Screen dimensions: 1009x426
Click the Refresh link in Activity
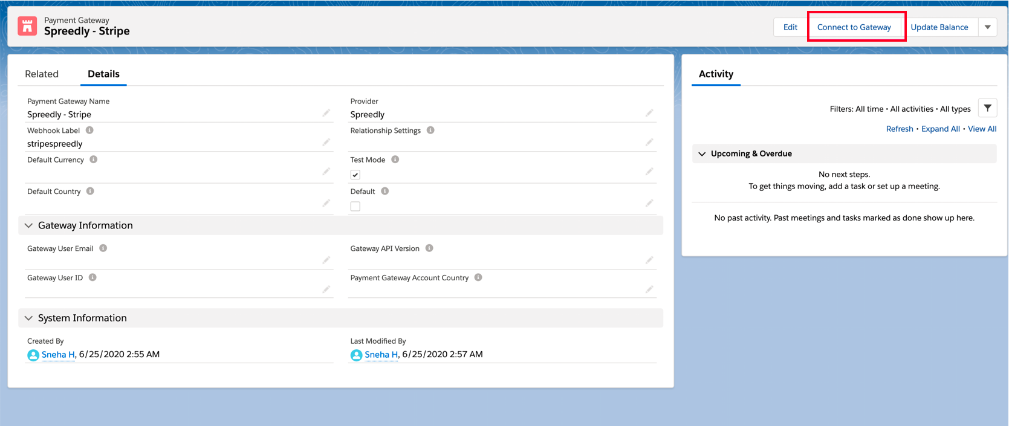(x=899, y=129)
